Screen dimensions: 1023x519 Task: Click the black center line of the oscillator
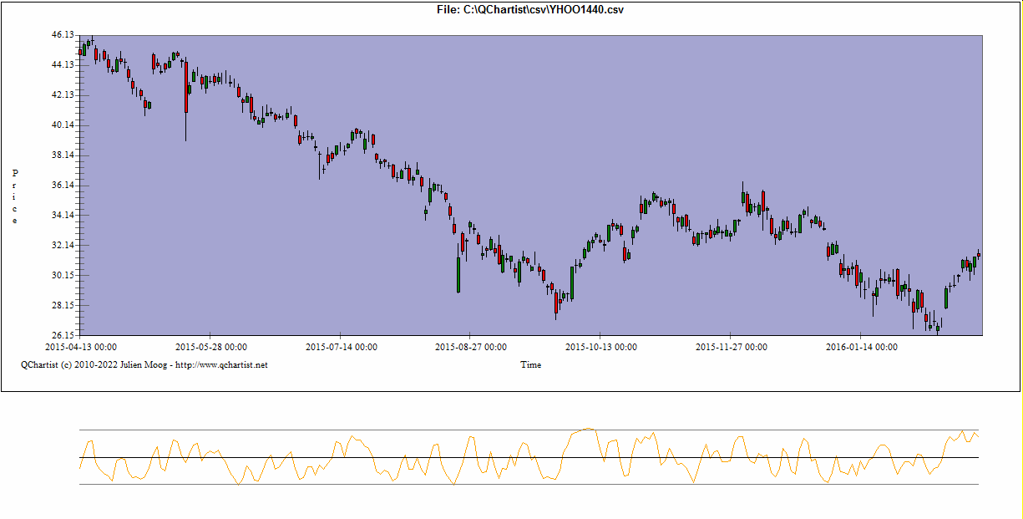click(x=501, y=457)
